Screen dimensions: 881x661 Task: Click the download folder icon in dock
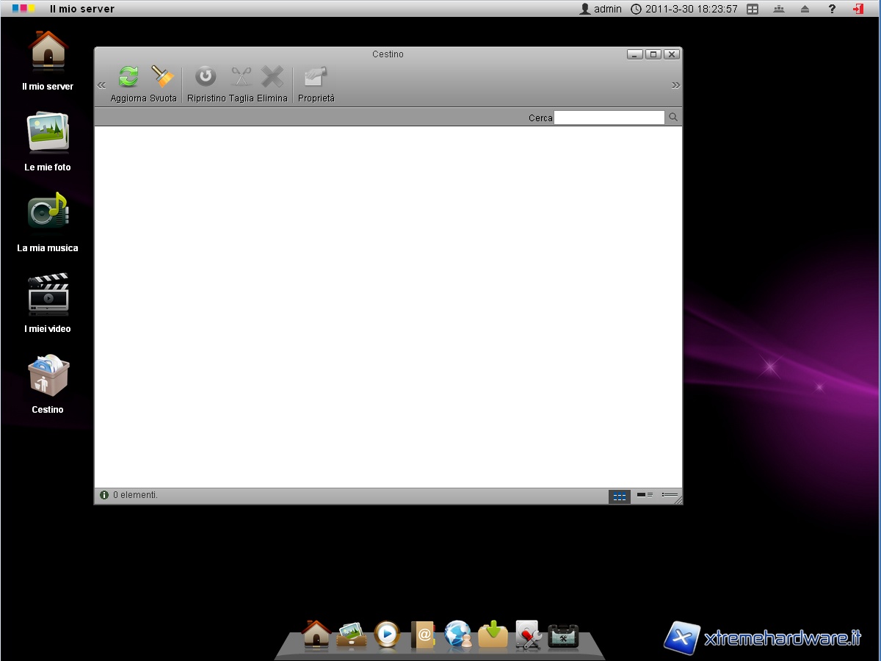pyautogui.click(x=493, y=635)
